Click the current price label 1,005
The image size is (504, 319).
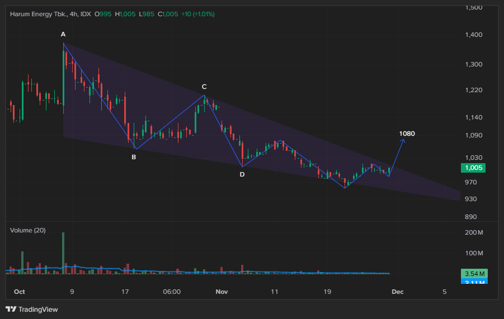(x=473, y=168)
